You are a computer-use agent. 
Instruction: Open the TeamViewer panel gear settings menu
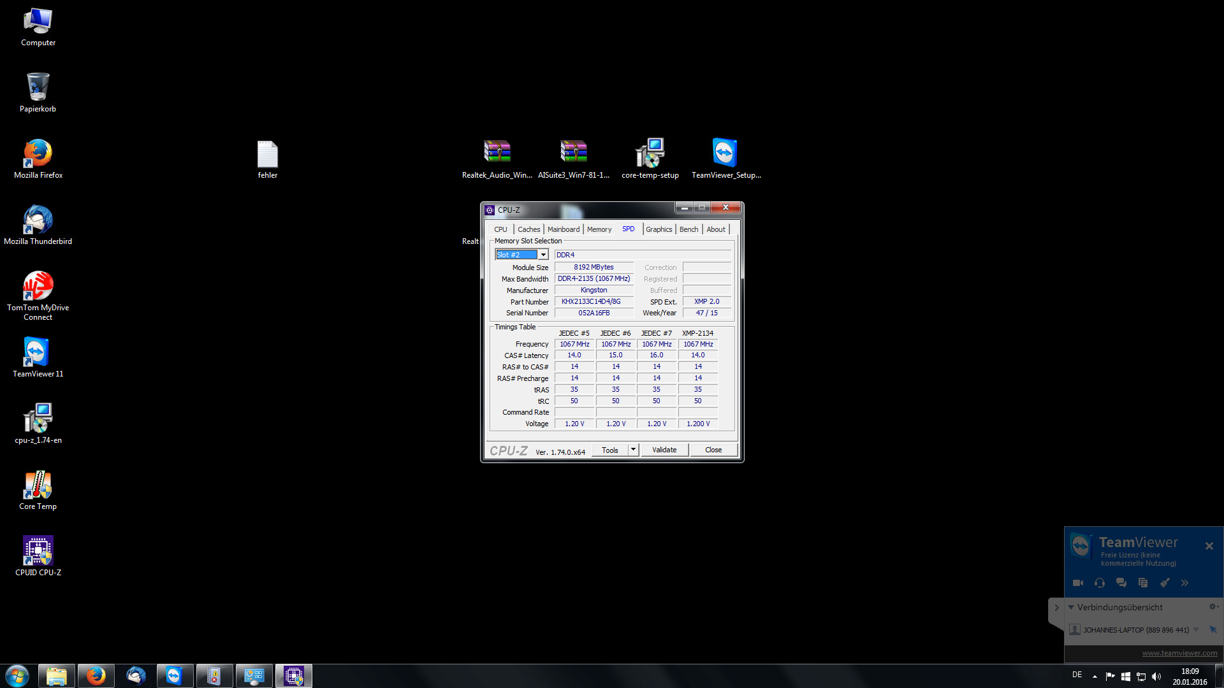1213,607
